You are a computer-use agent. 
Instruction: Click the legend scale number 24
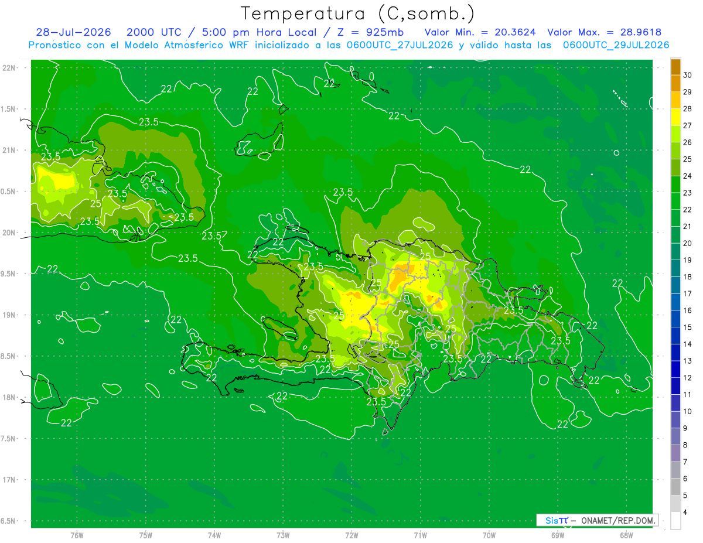(x=688, y=176)
